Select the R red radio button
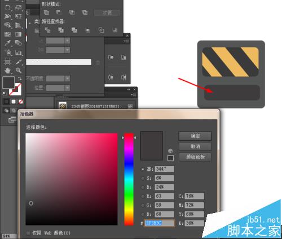282x239 pixels. pyautogui.click(x=143, y=196)
